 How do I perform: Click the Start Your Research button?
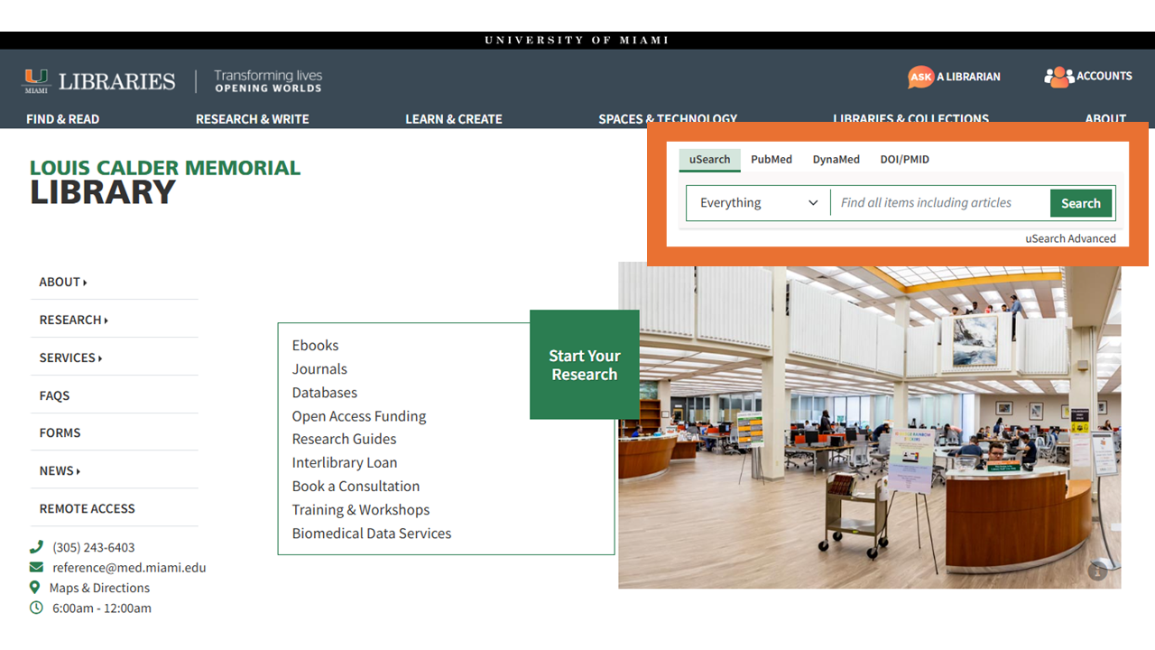[x=584, y=365]
